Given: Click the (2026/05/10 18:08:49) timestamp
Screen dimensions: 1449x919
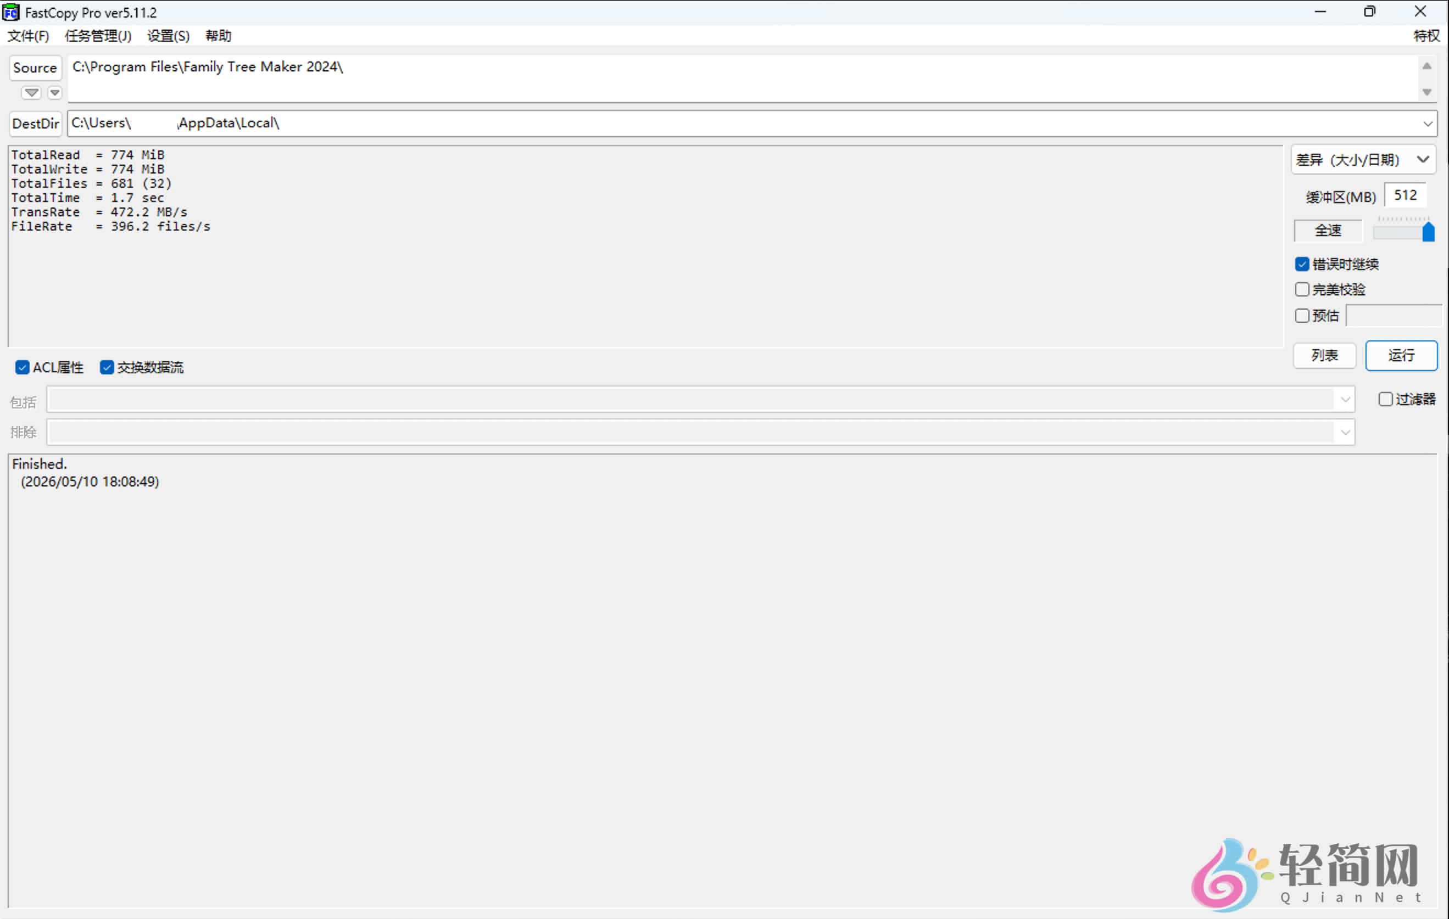Looking at the screenshot, I should coord(90,482).
